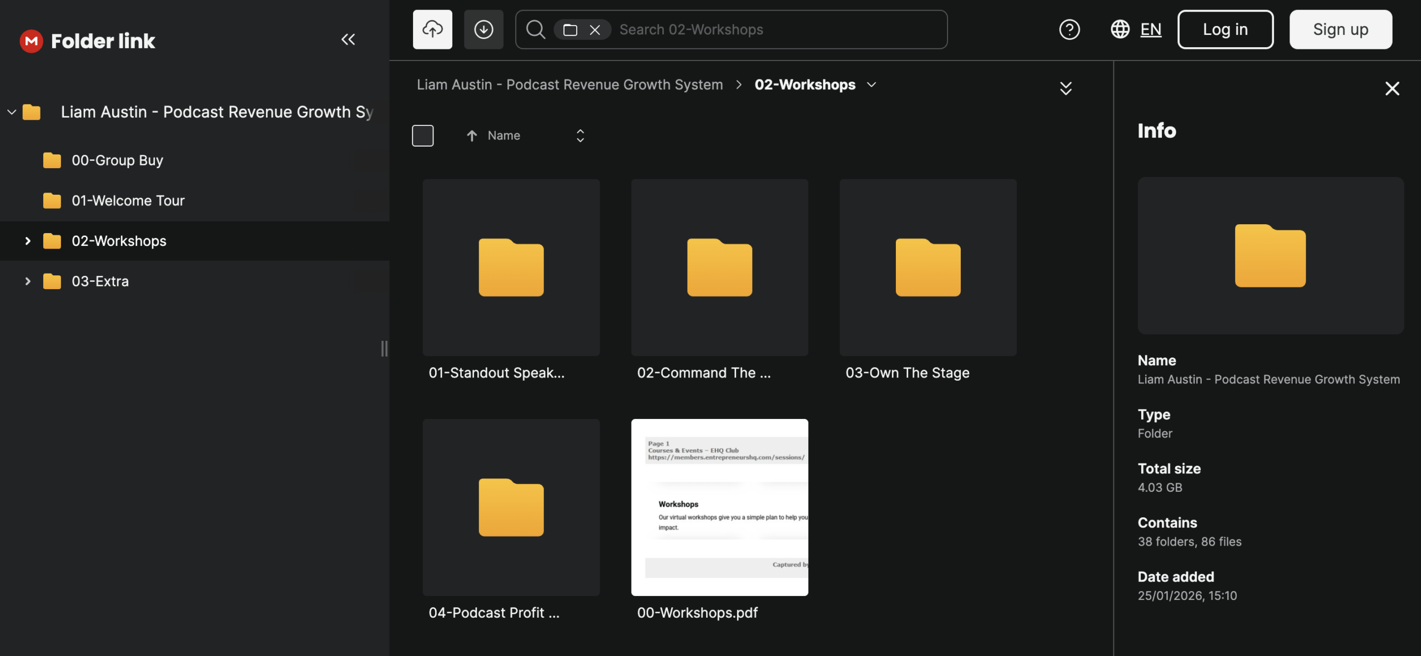The width and height of the screenshot is (1421, 656).
Task: Click the search magnifier icon
Action: (x=535, y=29)
